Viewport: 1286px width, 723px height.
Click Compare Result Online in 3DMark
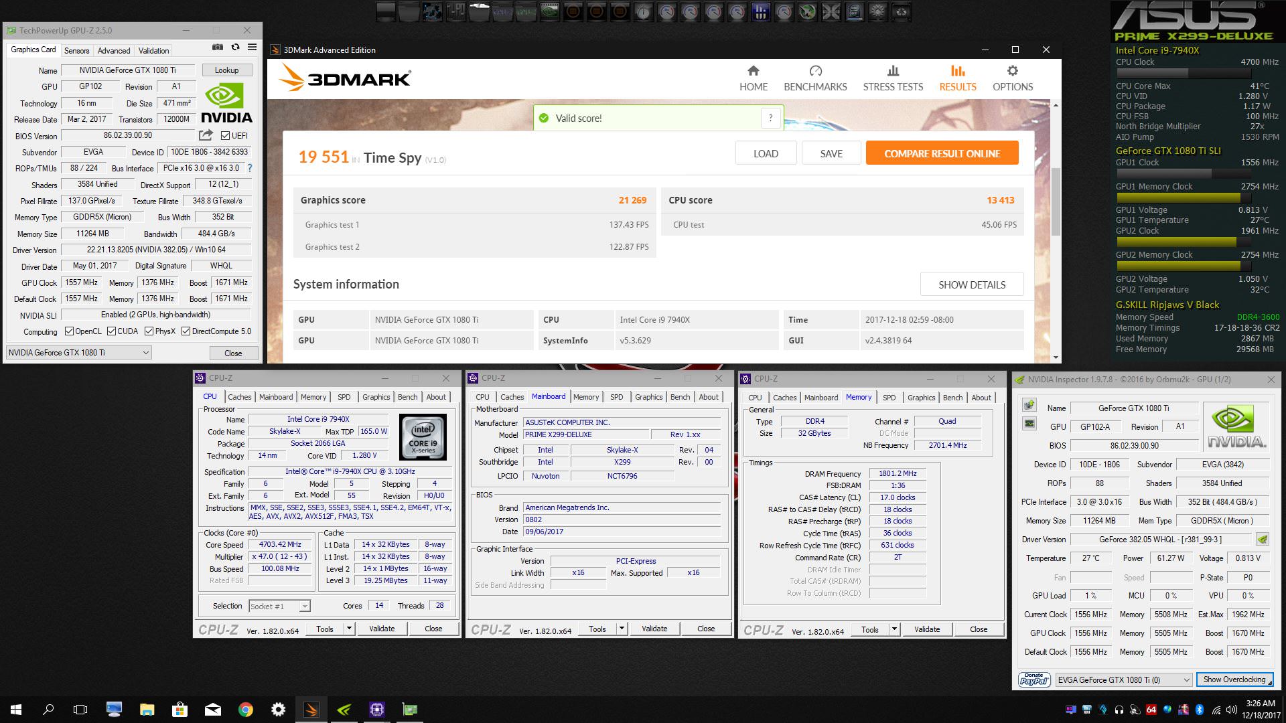pyautogui.click(x=942, y=153)
